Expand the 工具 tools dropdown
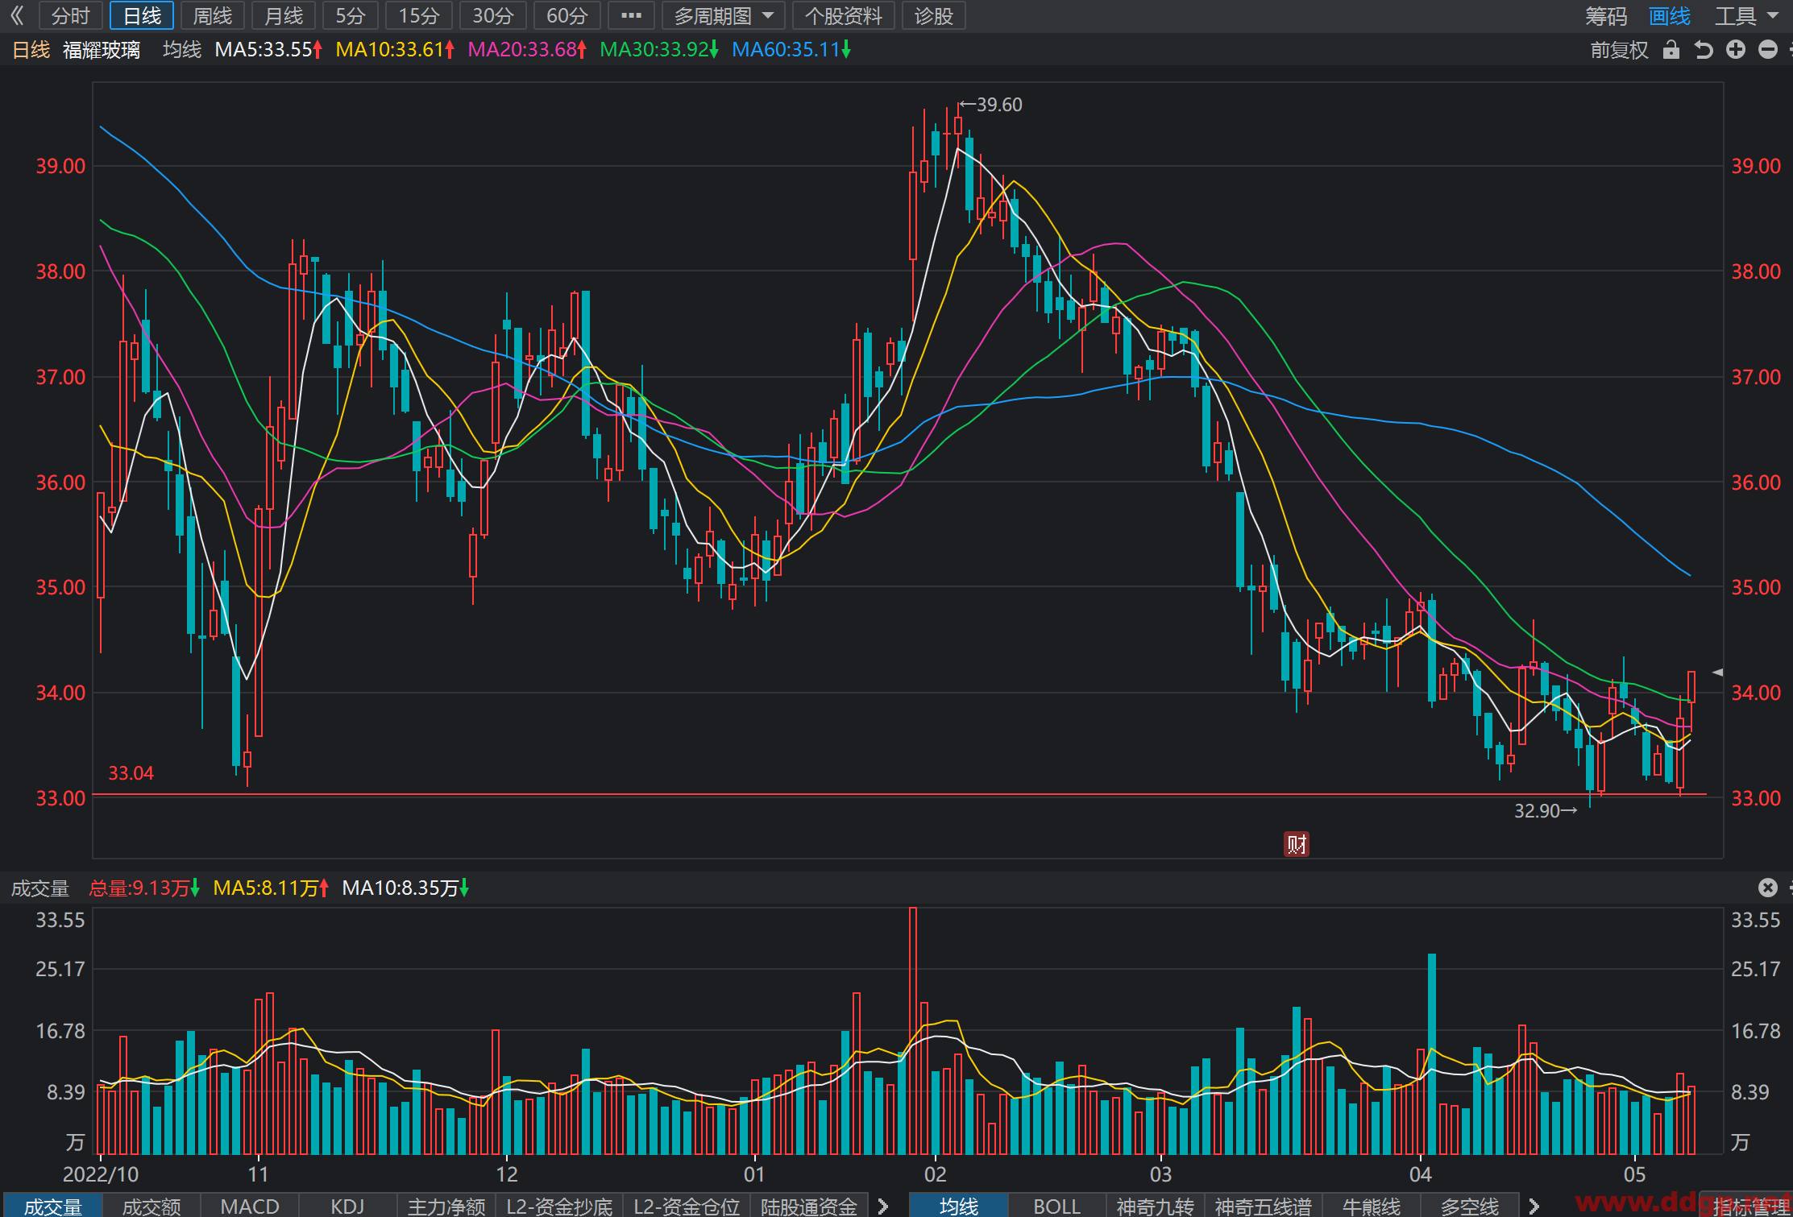The width and height of the screenshot is (1793, 1217). tap(1745, 16)
